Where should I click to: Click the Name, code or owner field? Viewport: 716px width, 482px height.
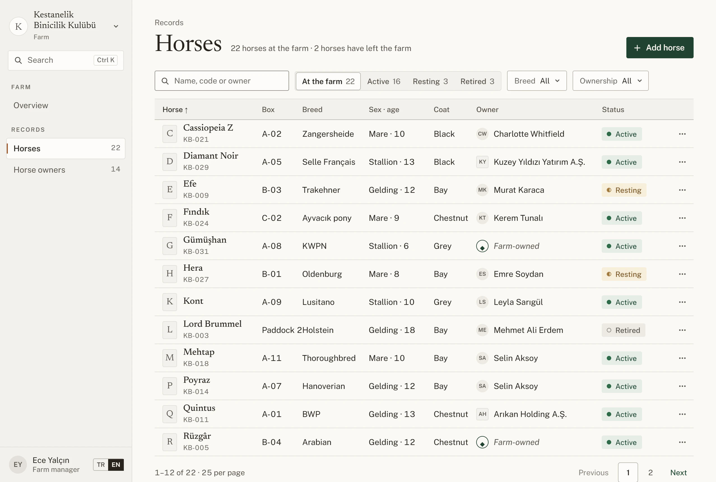(x=222, y=81)
